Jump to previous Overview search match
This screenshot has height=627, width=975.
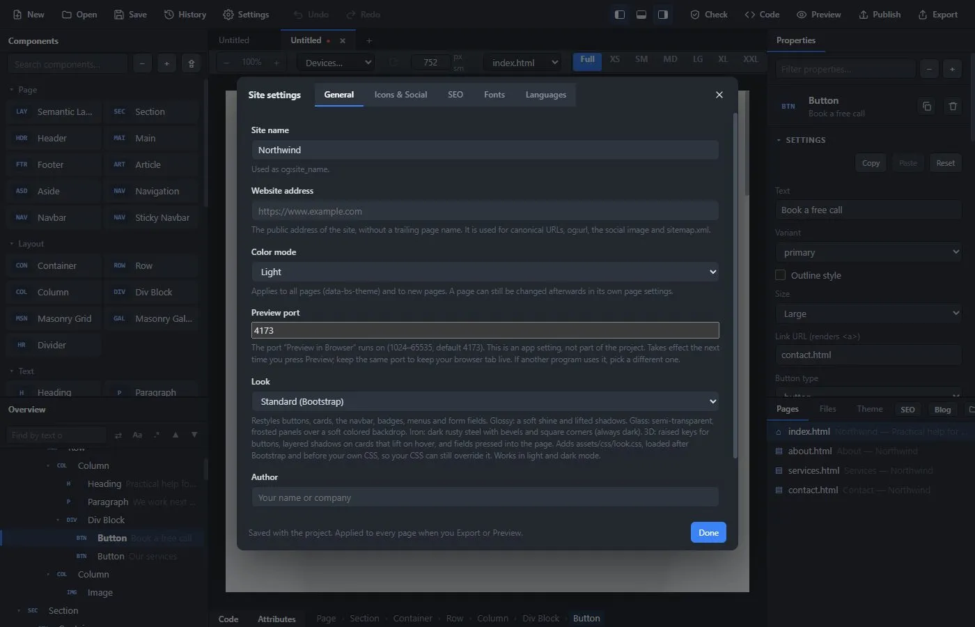pos(175,435)
